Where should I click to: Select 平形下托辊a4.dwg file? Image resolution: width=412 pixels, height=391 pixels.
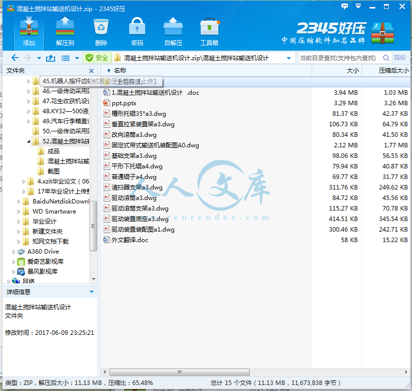click(x=137, y=166)
